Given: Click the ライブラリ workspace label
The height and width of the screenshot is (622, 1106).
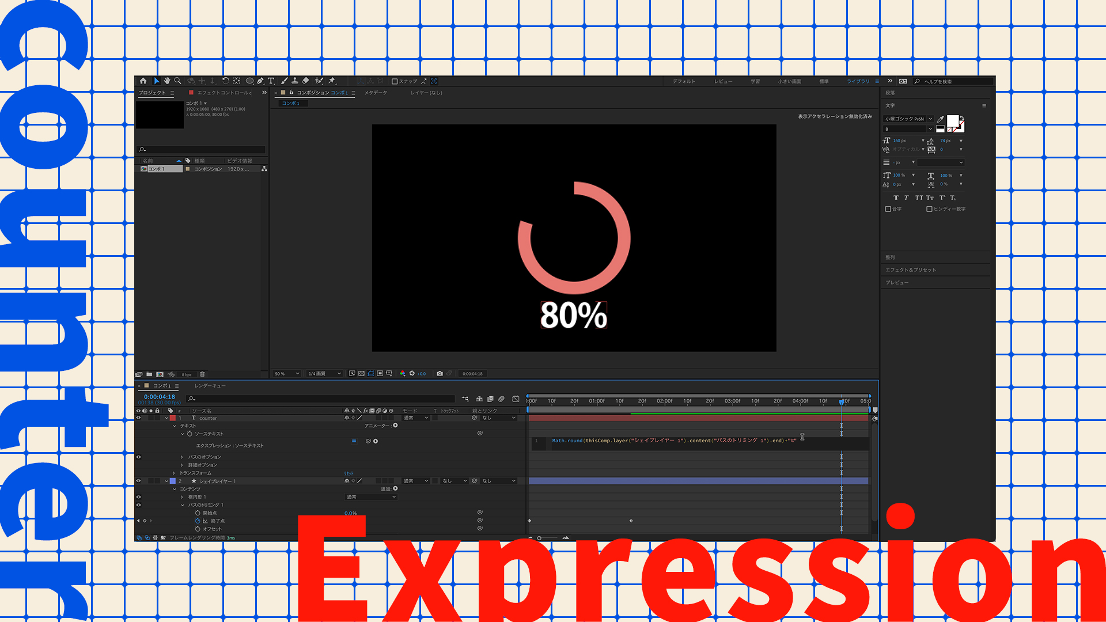Looking at the screenshot, I should (858, 81).
